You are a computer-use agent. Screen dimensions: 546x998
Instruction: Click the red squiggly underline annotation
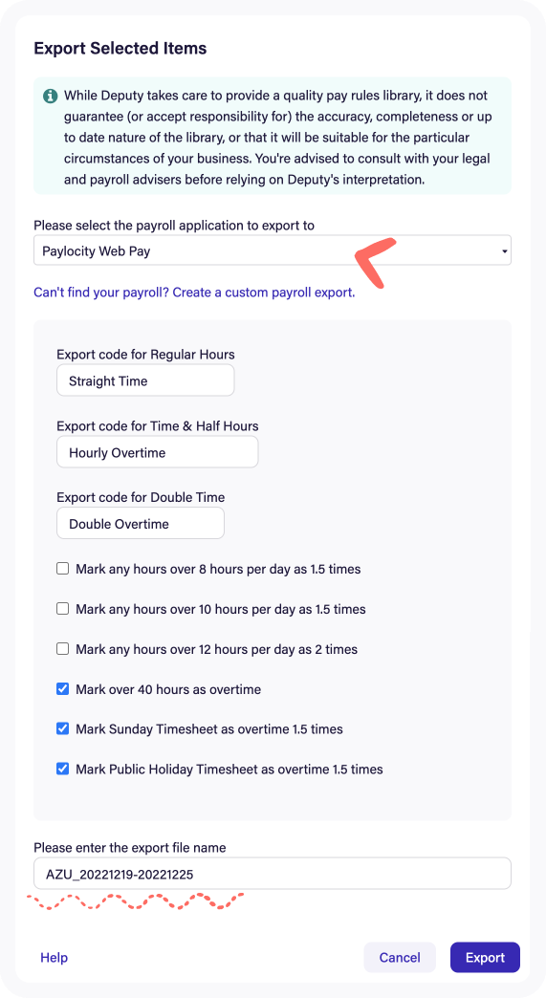coord(136,901)
